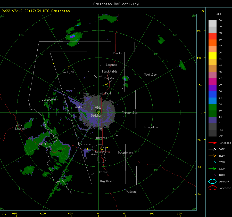Image resolution: width=232 pixels, height=217 pixels.
Task: Click the Limestone label on map
Action: (49, 100)
